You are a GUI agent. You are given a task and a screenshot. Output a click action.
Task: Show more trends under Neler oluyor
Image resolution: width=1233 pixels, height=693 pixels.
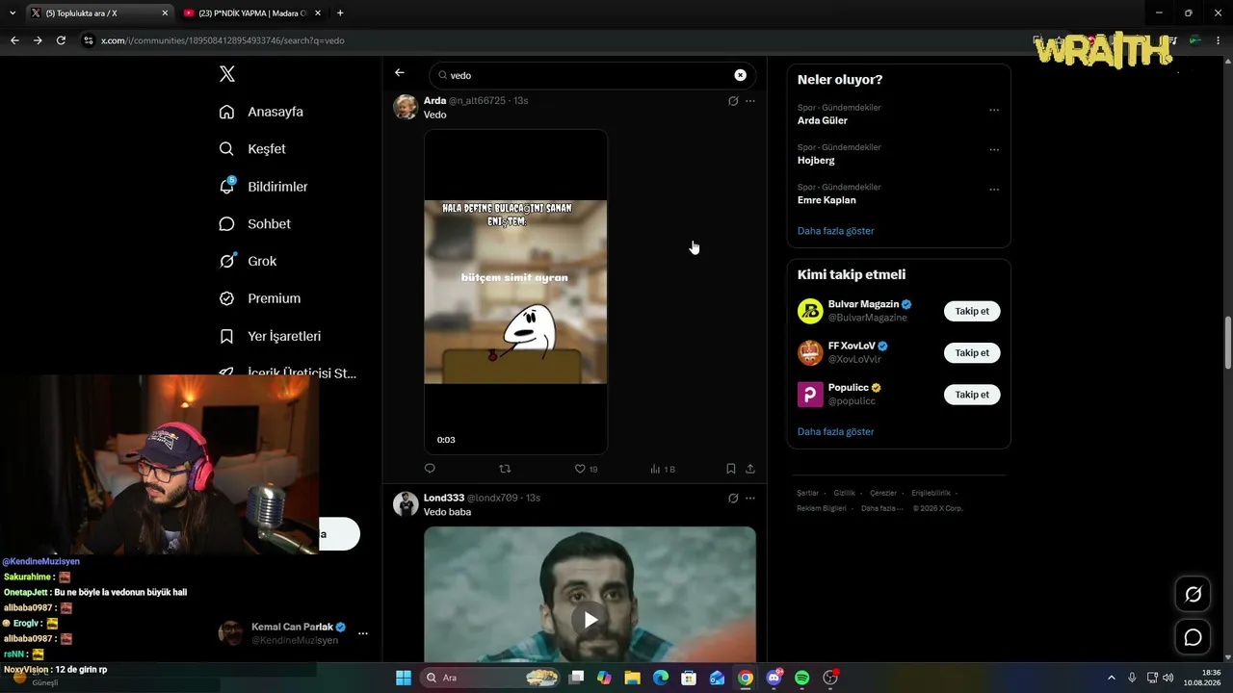(836, 231)
